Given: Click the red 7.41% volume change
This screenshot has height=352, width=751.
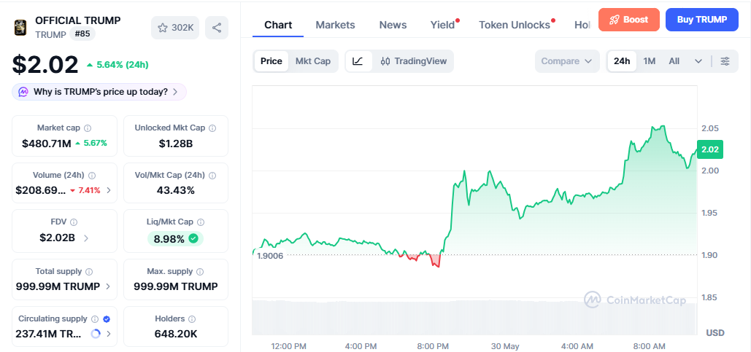Looking at the screenshot, I should coord(85,190).
